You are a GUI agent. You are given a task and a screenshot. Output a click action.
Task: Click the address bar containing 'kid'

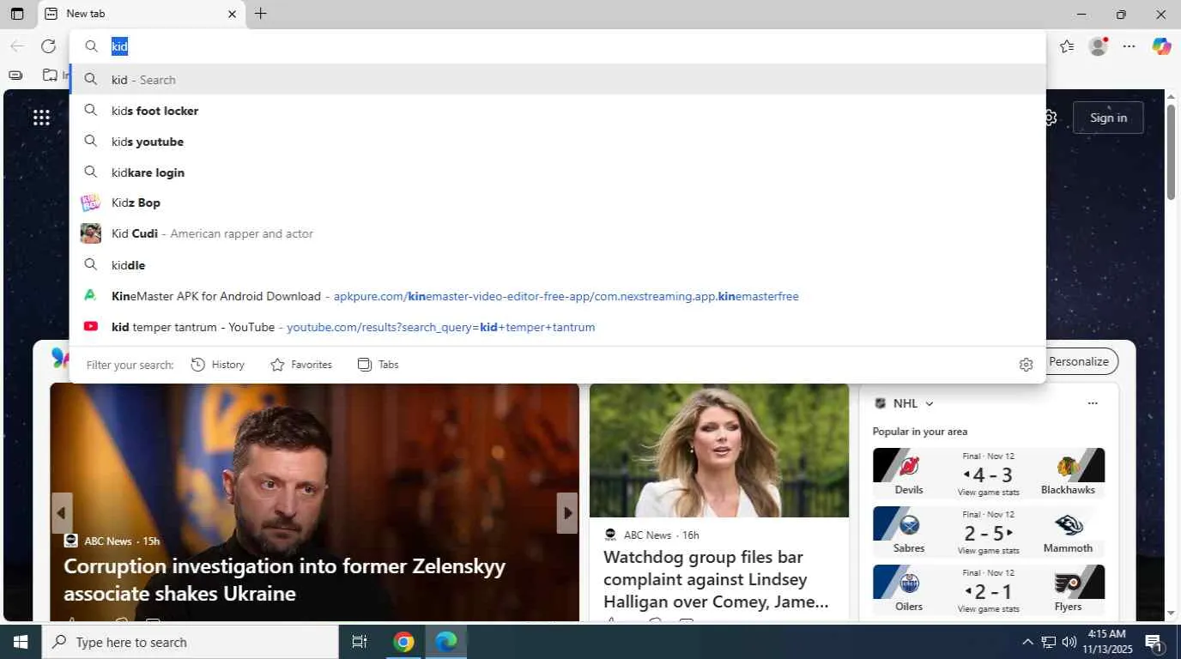coord(558,46)
